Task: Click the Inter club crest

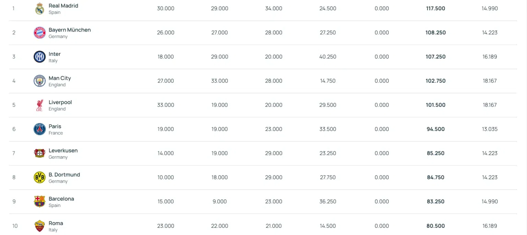Action: [x=39, y=57]
